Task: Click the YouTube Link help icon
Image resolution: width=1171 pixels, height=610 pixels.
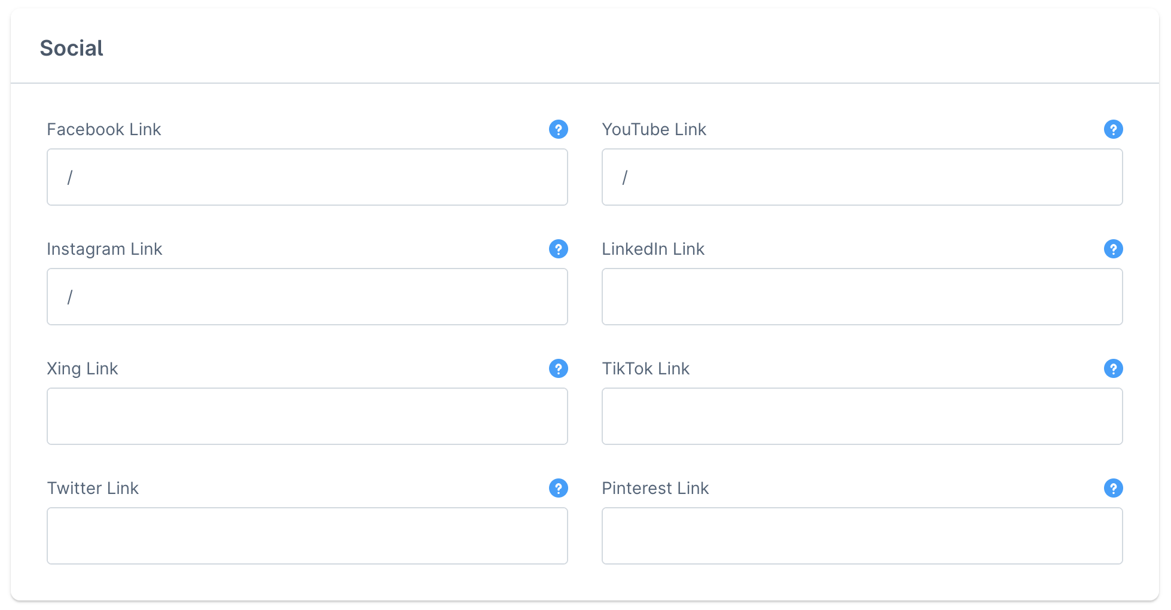Action: [x=1113, y=129]
